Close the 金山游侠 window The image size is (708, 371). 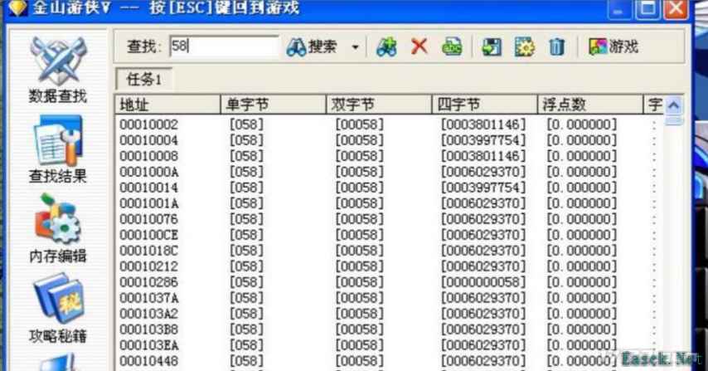pos(676,8)
